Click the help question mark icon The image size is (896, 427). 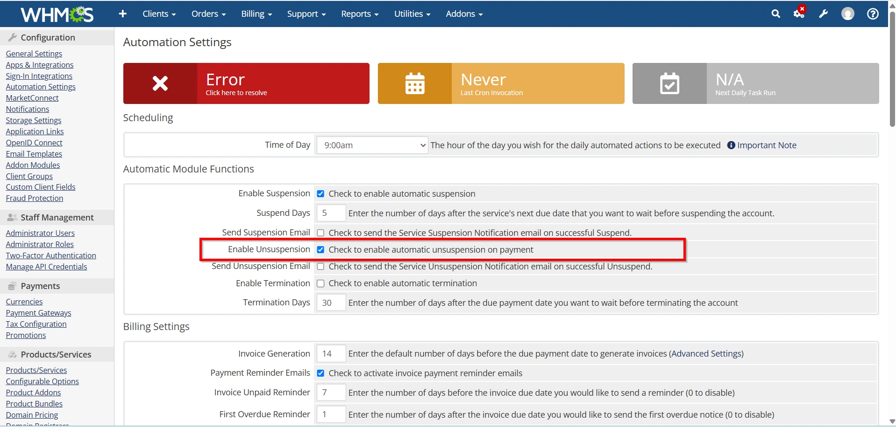[873, 14]
